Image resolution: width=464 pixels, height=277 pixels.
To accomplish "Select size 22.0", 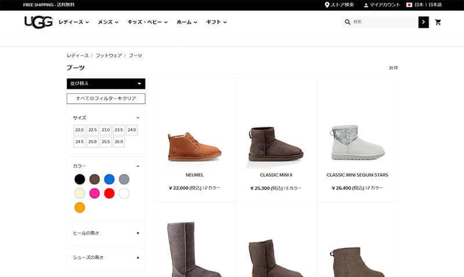I will click(x=79, y=130).
